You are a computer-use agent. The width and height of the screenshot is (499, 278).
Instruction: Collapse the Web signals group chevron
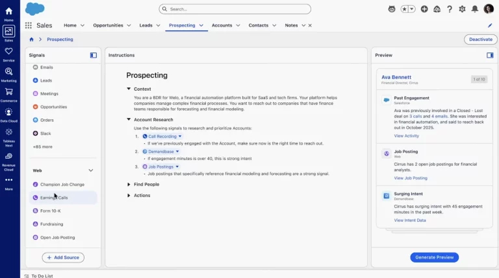click(91, 170)
